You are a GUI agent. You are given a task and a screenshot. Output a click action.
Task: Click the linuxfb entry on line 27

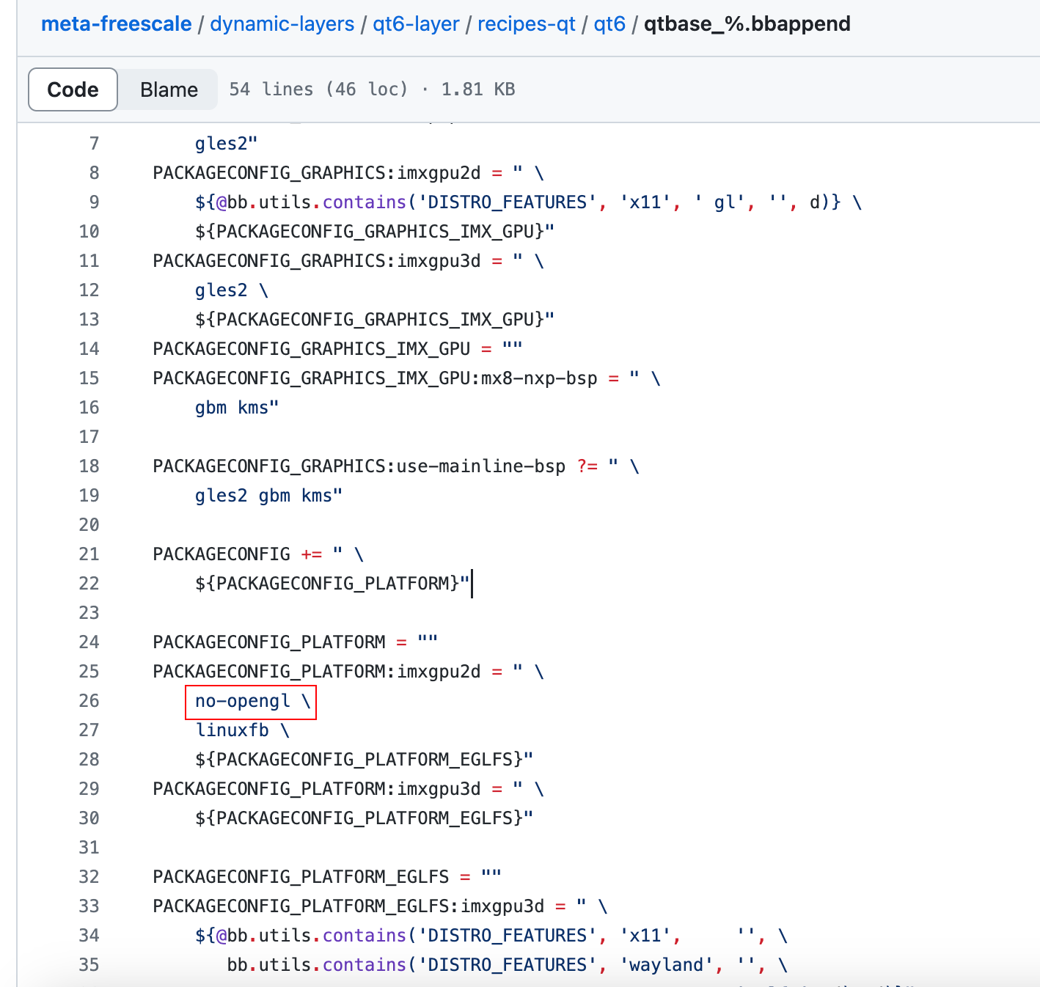click(232, 730)
